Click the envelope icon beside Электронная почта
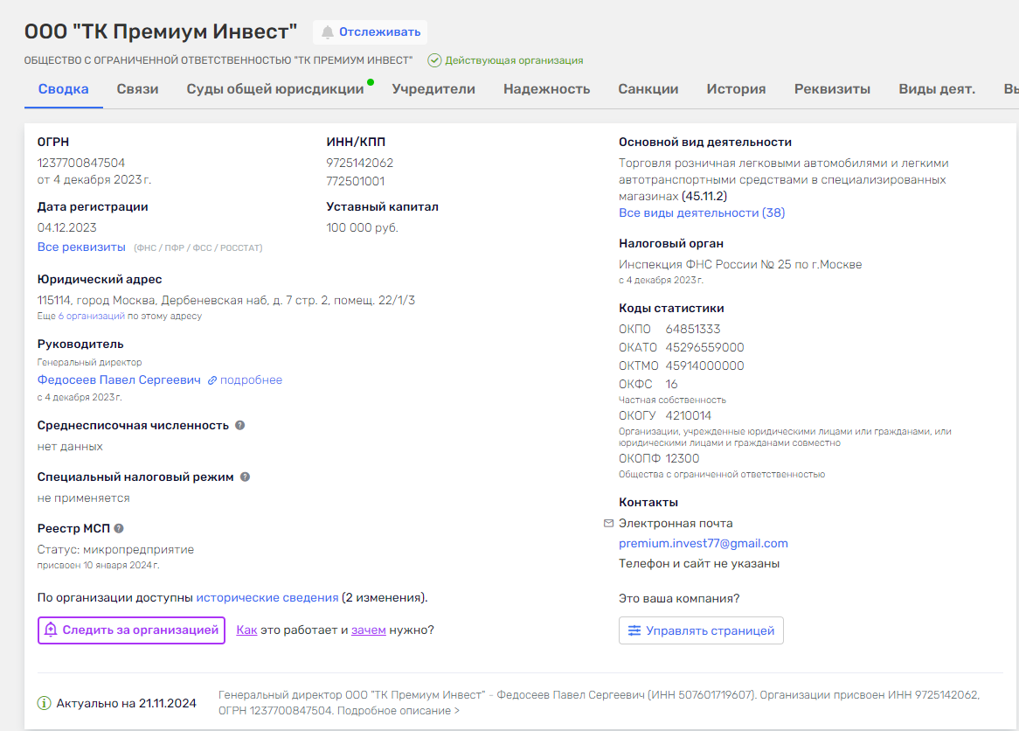The width and height of the screenshot is (1019, 731). pyautogui.click(x=608, y=523)
